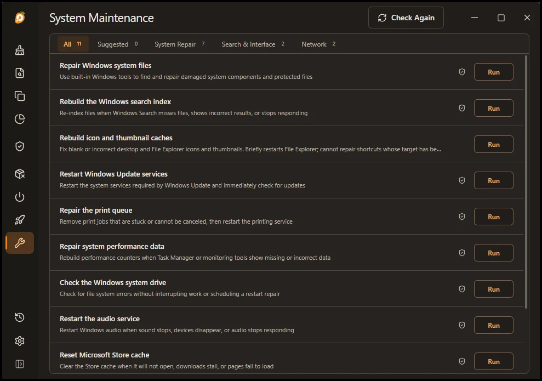This screenshot has height=381, width=542.
Task: Click the 'Rebuild icon and thumbnail caches' title
Action: (x=116, y=138)
